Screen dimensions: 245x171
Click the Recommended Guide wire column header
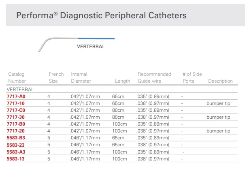click(154, 77)
